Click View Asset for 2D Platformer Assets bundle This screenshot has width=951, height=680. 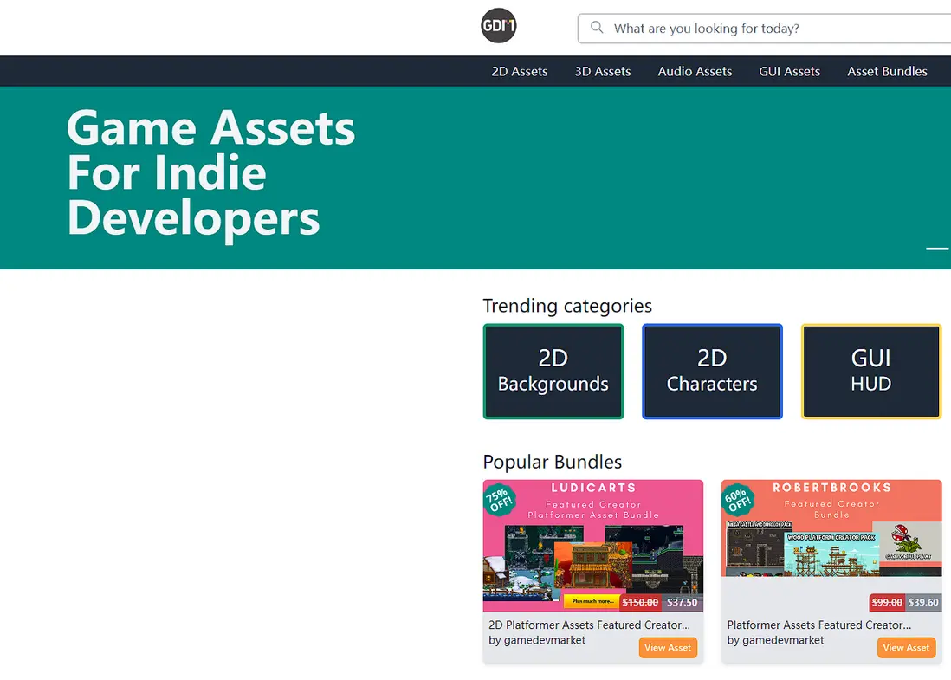(668, 648)
